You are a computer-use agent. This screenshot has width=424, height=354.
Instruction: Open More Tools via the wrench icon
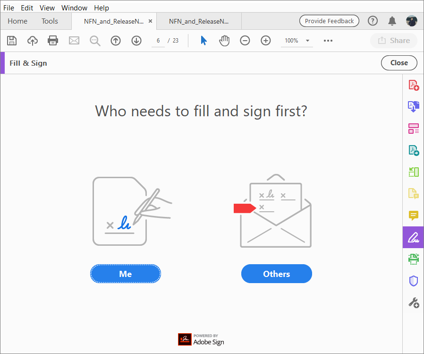413,302
